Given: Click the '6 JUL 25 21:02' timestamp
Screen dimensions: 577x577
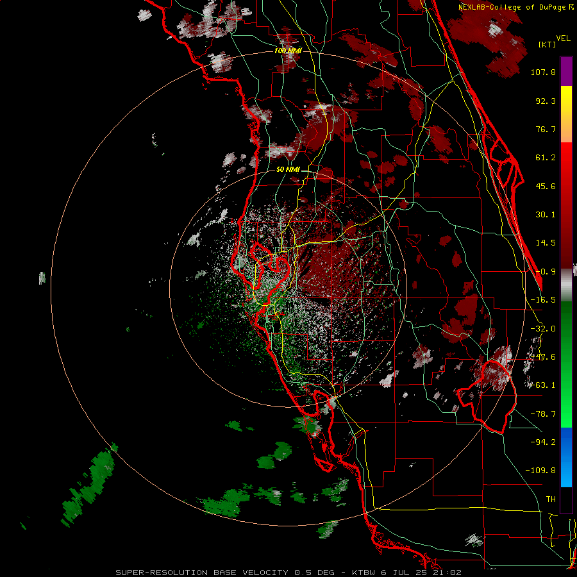Looking at the screenshot, I should [x=421, y=573].
